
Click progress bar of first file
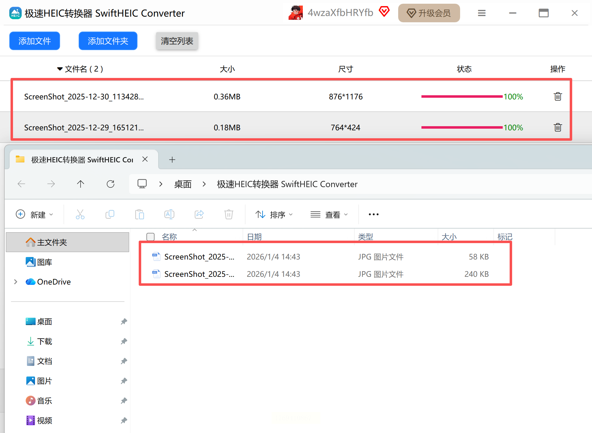pyautogui.click(x=462, y=96)
